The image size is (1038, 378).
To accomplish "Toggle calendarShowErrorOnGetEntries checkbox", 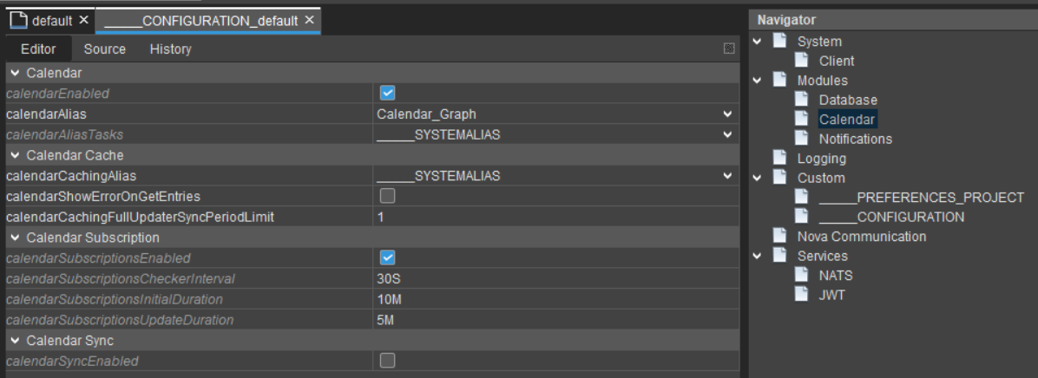I will (387, 196).
